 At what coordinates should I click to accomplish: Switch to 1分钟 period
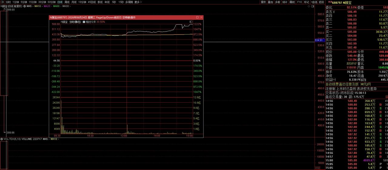(16, 2)
